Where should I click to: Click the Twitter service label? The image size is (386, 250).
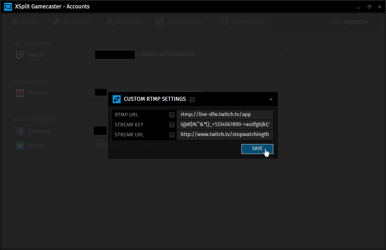36,146
